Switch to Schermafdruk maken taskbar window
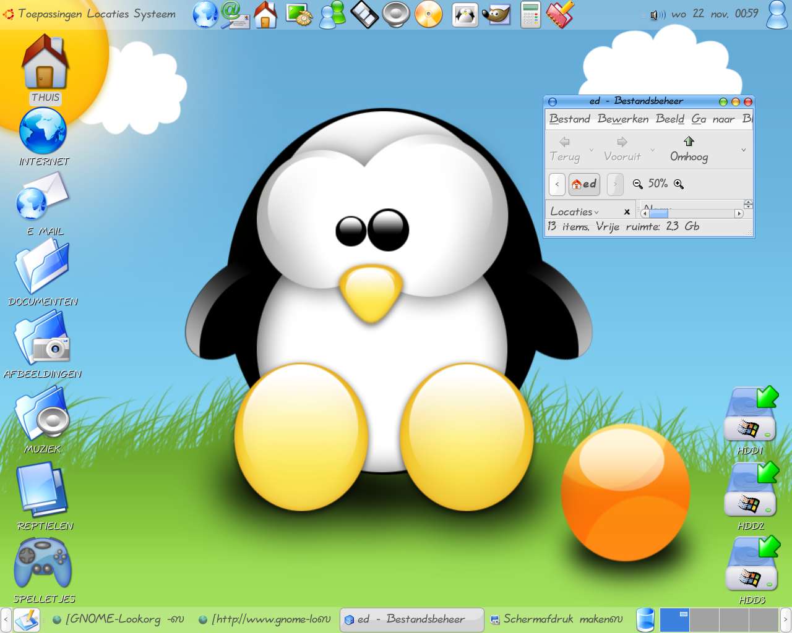The width and height of the screenshot is (792, 633). 557,619
